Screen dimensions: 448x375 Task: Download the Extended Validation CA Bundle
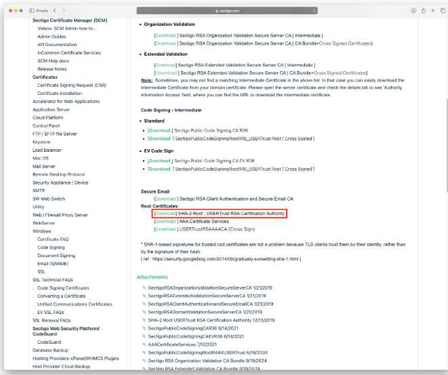coord(166,73)
